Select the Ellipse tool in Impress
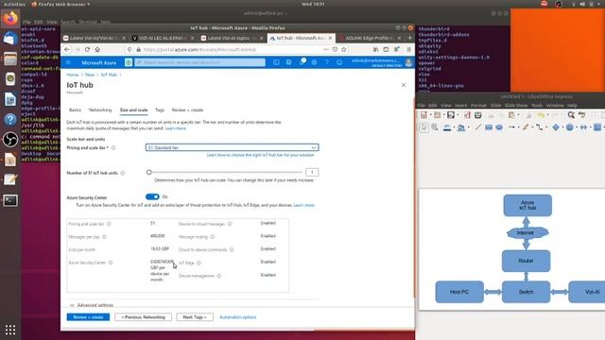The height and width of the screenshot is (340, 605). (499, 127)
